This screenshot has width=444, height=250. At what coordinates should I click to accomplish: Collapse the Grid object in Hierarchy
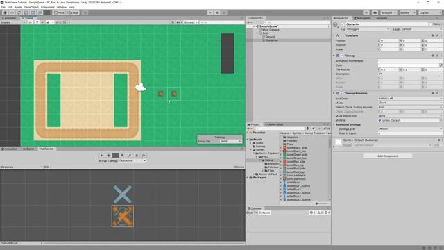[257, 33]
